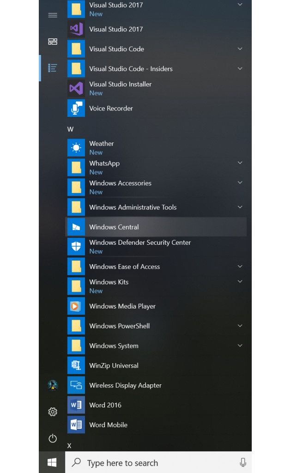Screen dimensions: 291x473
Task: Expand Windows PowerShell chevron
Action: tap(240, 326)
